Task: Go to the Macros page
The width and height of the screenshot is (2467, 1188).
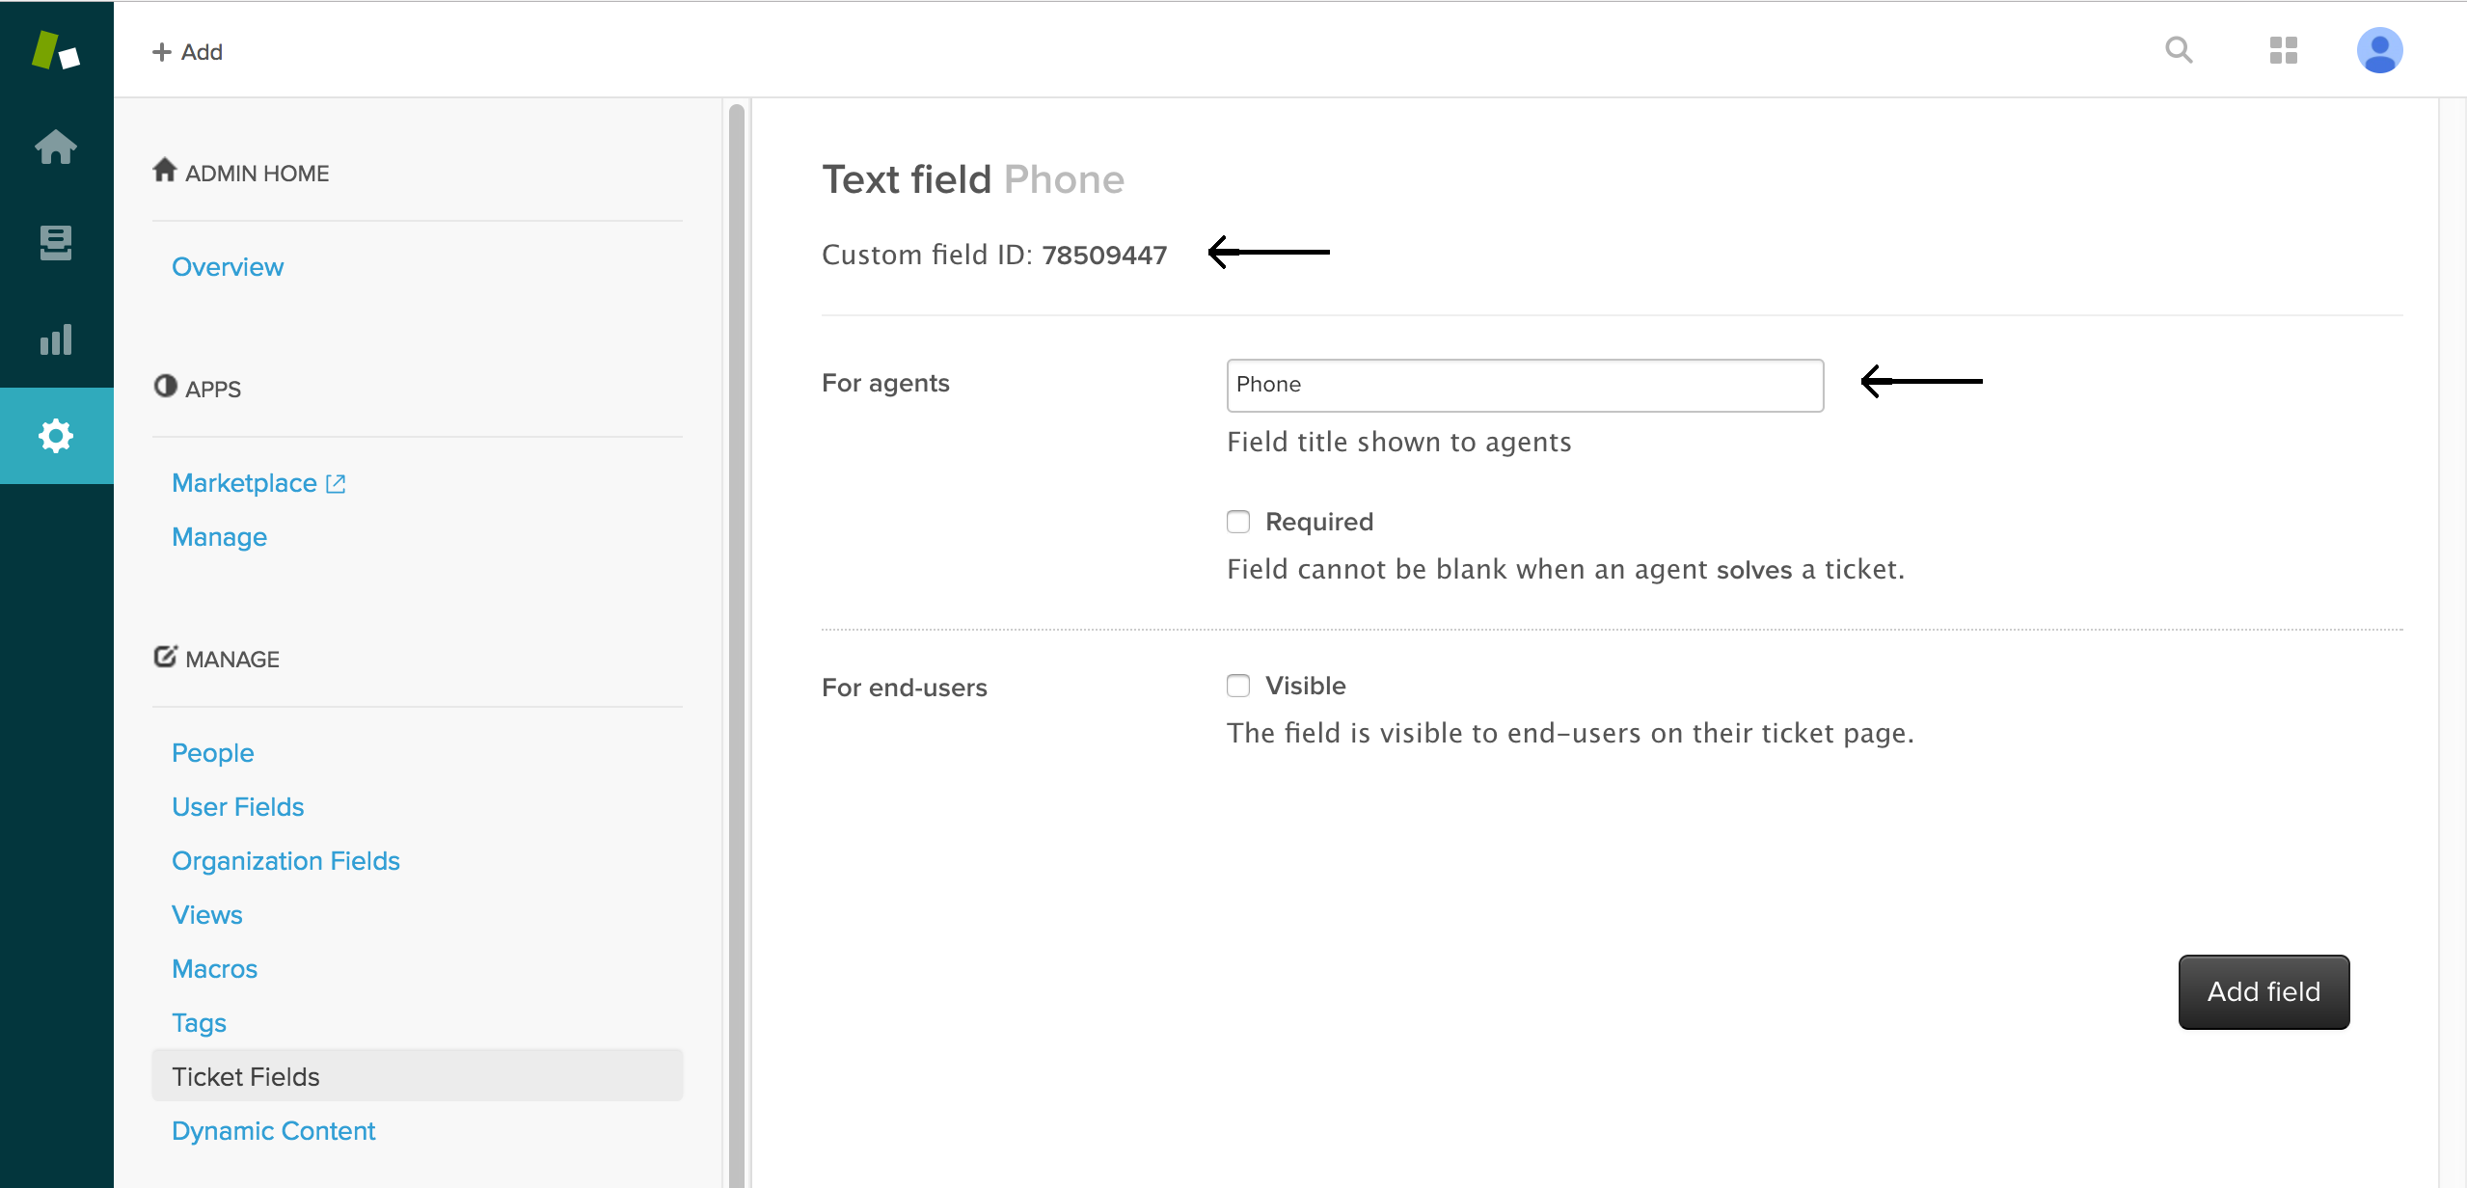Action: point(214,969)
